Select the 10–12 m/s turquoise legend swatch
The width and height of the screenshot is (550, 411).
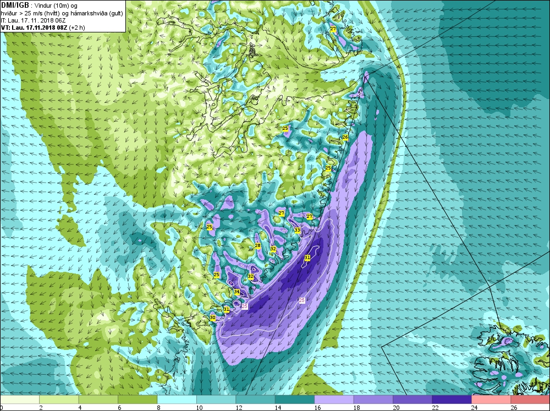click(x=216, y=399)
